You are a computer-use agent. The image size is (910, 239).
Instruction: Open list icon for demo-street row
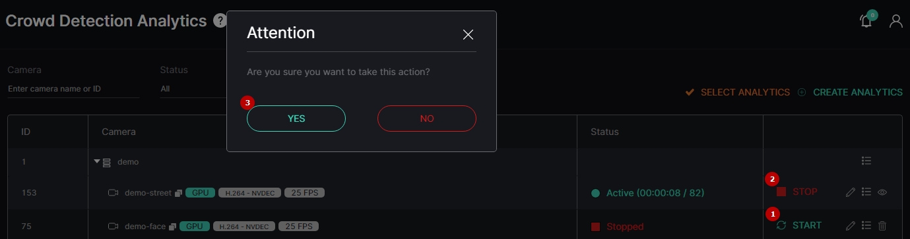[866, 192]
